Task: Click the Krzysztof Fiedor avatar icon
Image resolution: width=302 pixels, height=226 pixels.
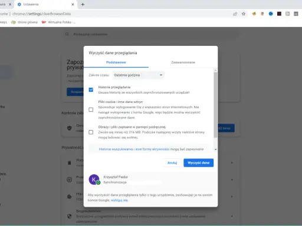Action: pos(94,180)
